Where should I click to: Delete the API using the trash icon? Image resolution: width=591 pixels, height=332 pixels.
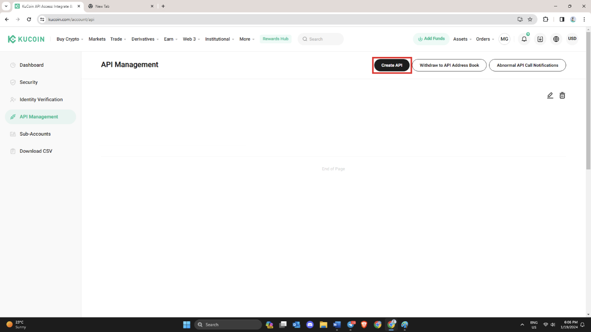coord(562,95)
